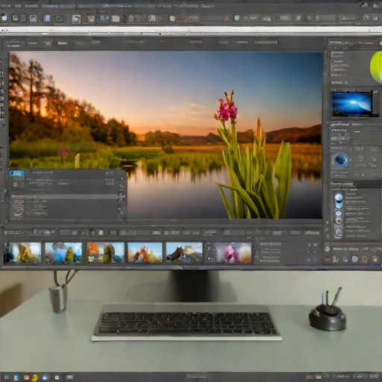Viewport: 382px width, 382px height.
Task: Click the oval ring icon in top toolbar
Action: point(60,19)
